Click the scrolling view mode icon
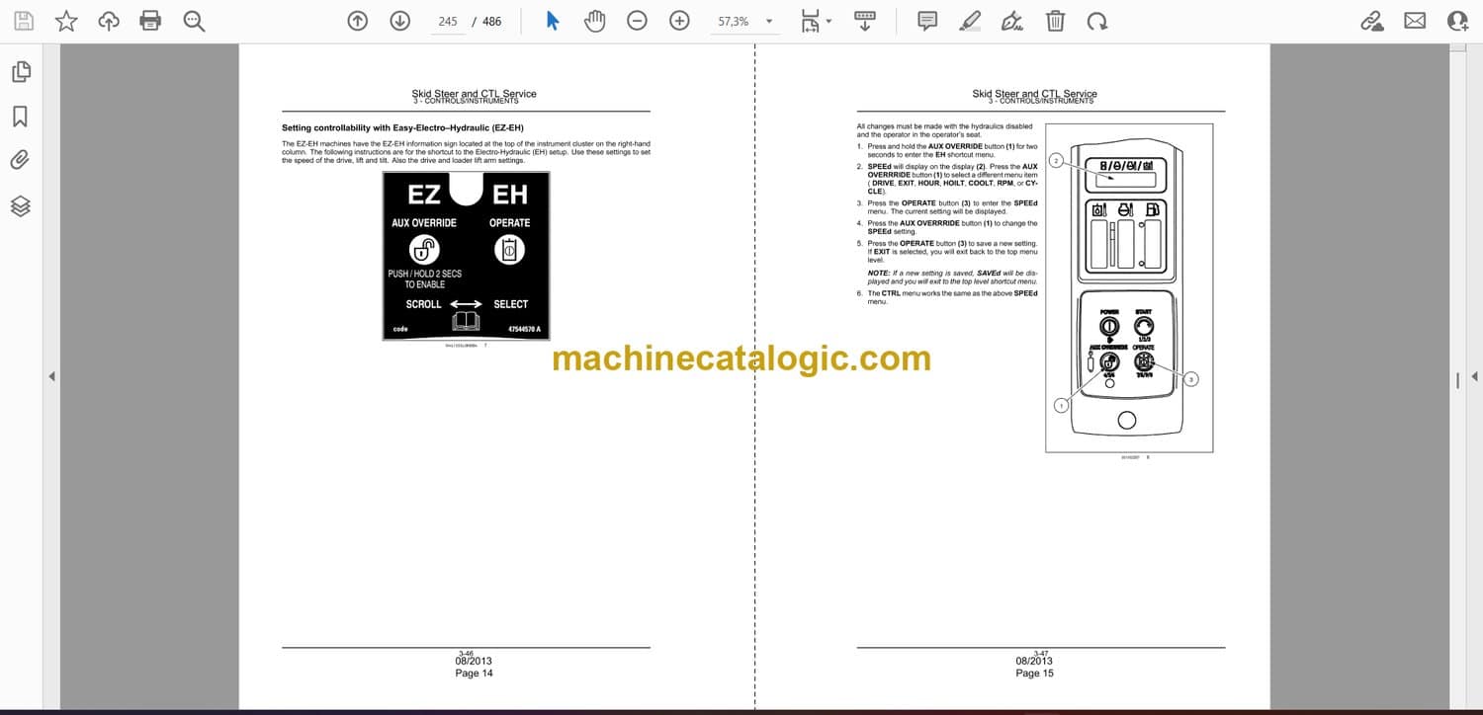 [865, 21]
